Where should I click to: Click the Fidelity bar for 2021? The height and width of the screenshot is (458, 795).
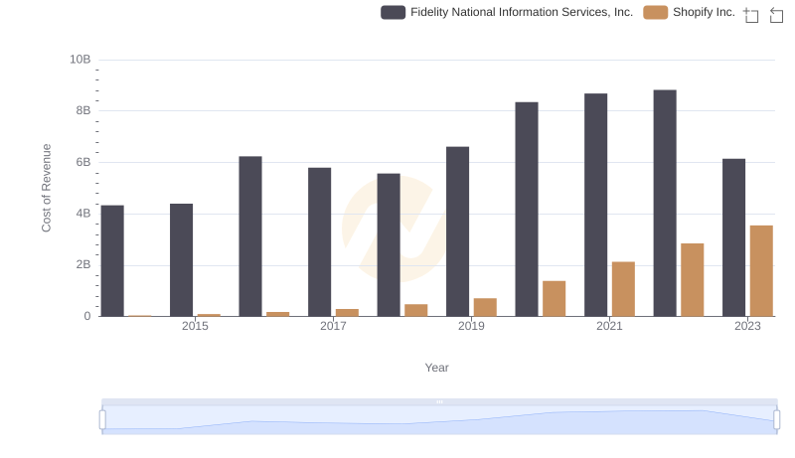point(595,205)
